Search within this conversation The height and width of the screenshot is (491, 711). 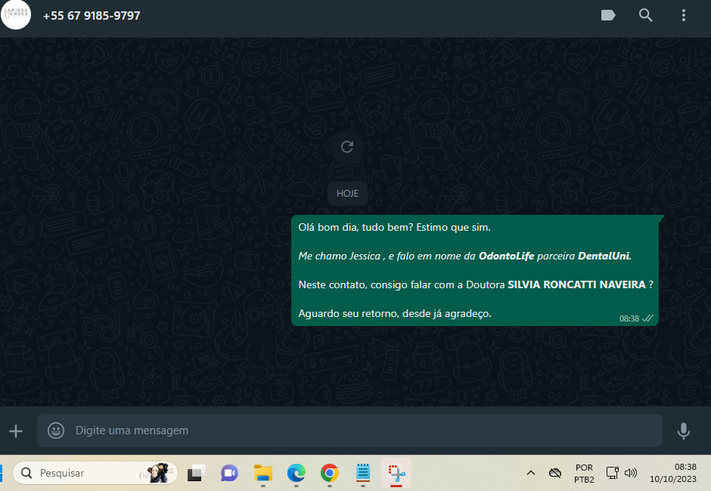tap(646, 15)
